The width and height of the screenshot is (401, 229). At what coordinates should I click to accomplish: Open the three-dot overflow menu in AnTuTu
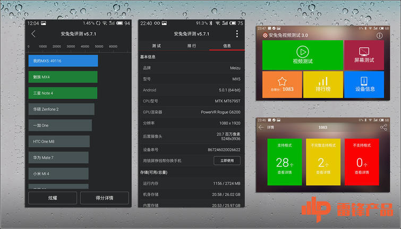pyautogui.click(x=237, y=34)
